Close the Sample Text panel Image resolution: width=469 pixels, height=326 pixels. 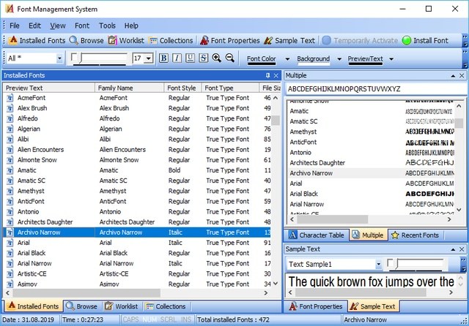(x=462, y=249)
